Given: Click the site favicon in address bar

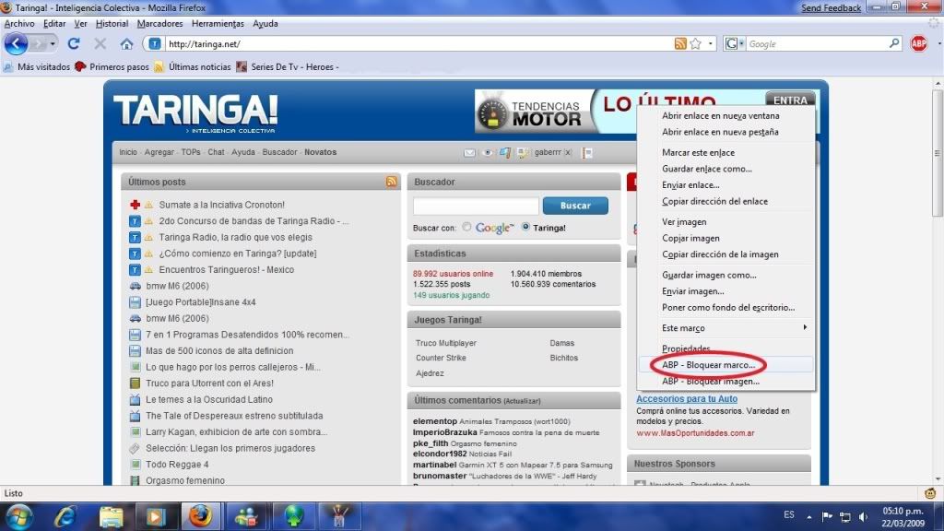Looking at the screenshot, I should point(155,44).
